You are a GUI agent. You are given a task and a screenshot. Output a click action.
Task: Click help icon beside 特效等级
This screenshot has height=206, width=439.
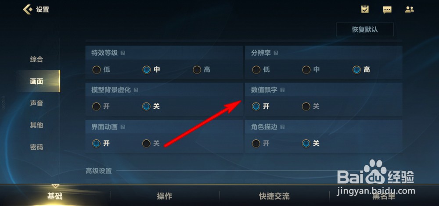[x=122, y=53]
